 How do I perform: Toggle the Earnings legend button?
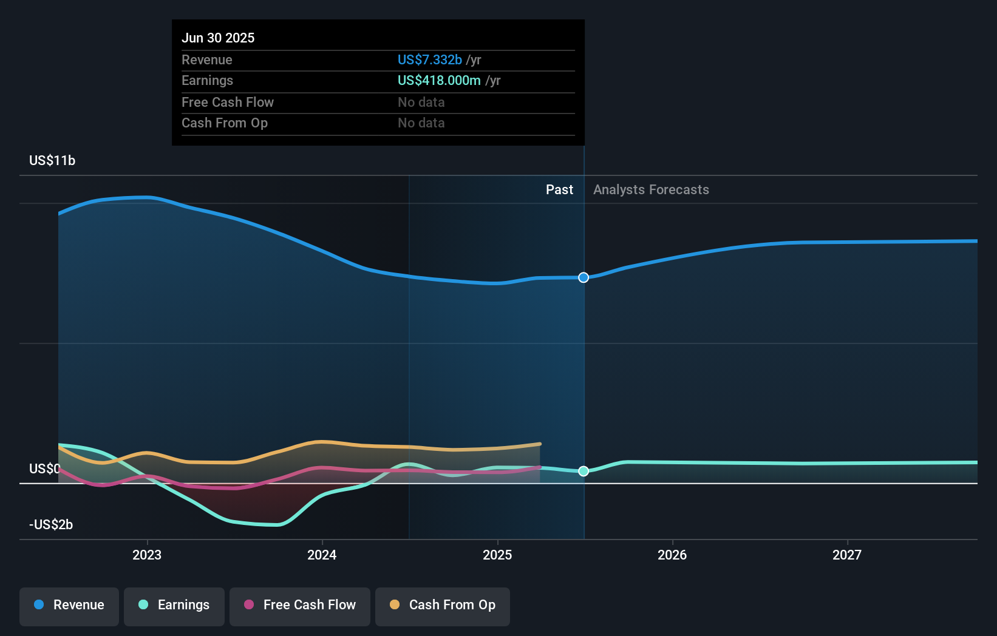[x=174, y=606]
